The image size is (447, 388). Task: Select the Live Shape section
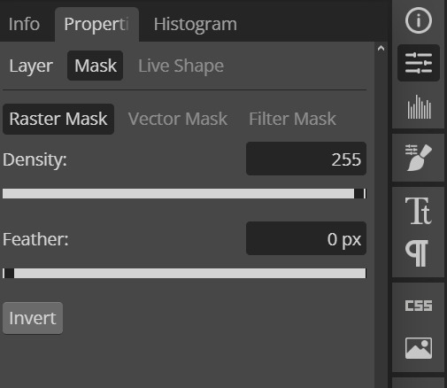pyautogui.click(x=181, y=66)
